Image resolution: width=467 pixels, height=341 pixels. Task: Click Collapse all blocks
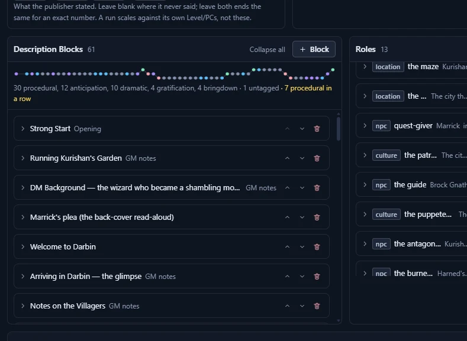(x=267, y=50)
